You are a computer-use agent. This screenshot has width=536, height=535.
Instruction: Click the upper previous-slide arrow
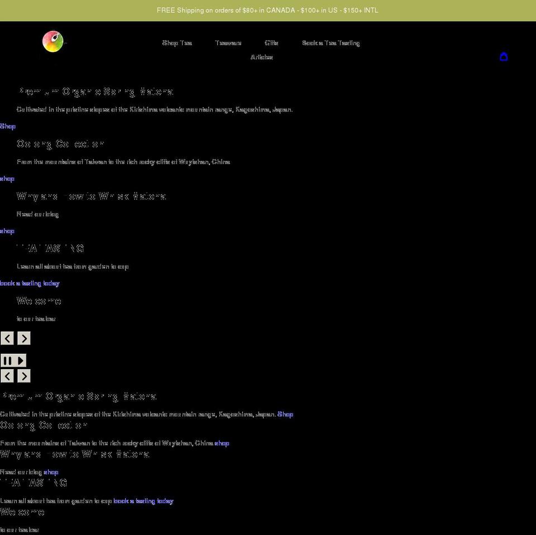click(x=7, y=338)
